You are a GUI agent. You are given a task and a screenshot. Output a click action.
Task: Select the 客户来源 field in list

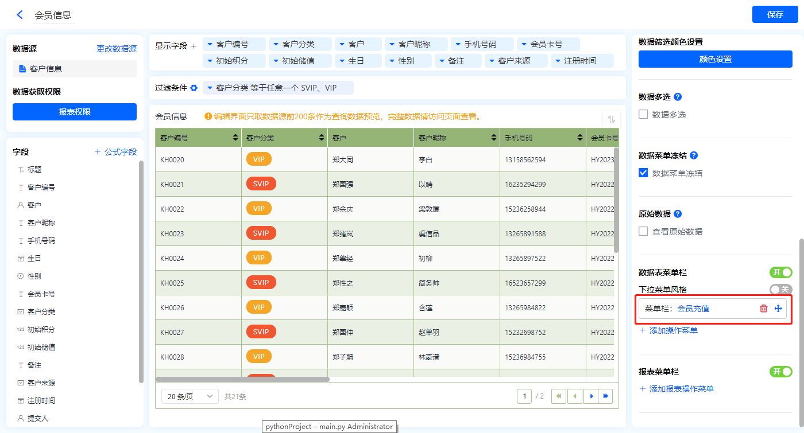41,383
